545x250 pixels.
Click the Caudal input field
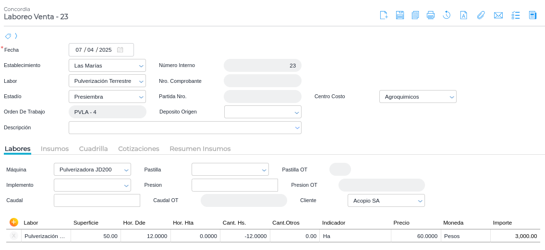(x=97, y=200)
